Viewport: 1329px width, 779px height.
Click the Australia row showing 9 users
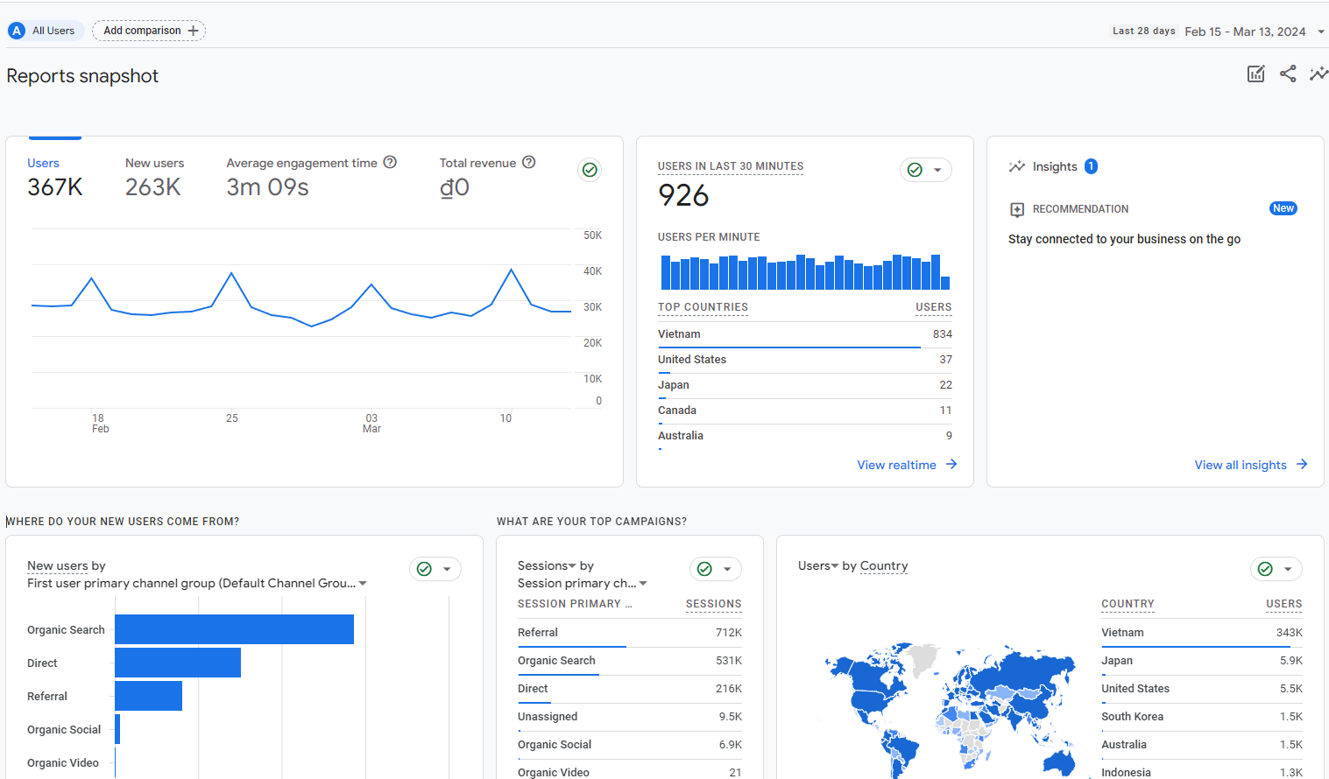(805, 436)
